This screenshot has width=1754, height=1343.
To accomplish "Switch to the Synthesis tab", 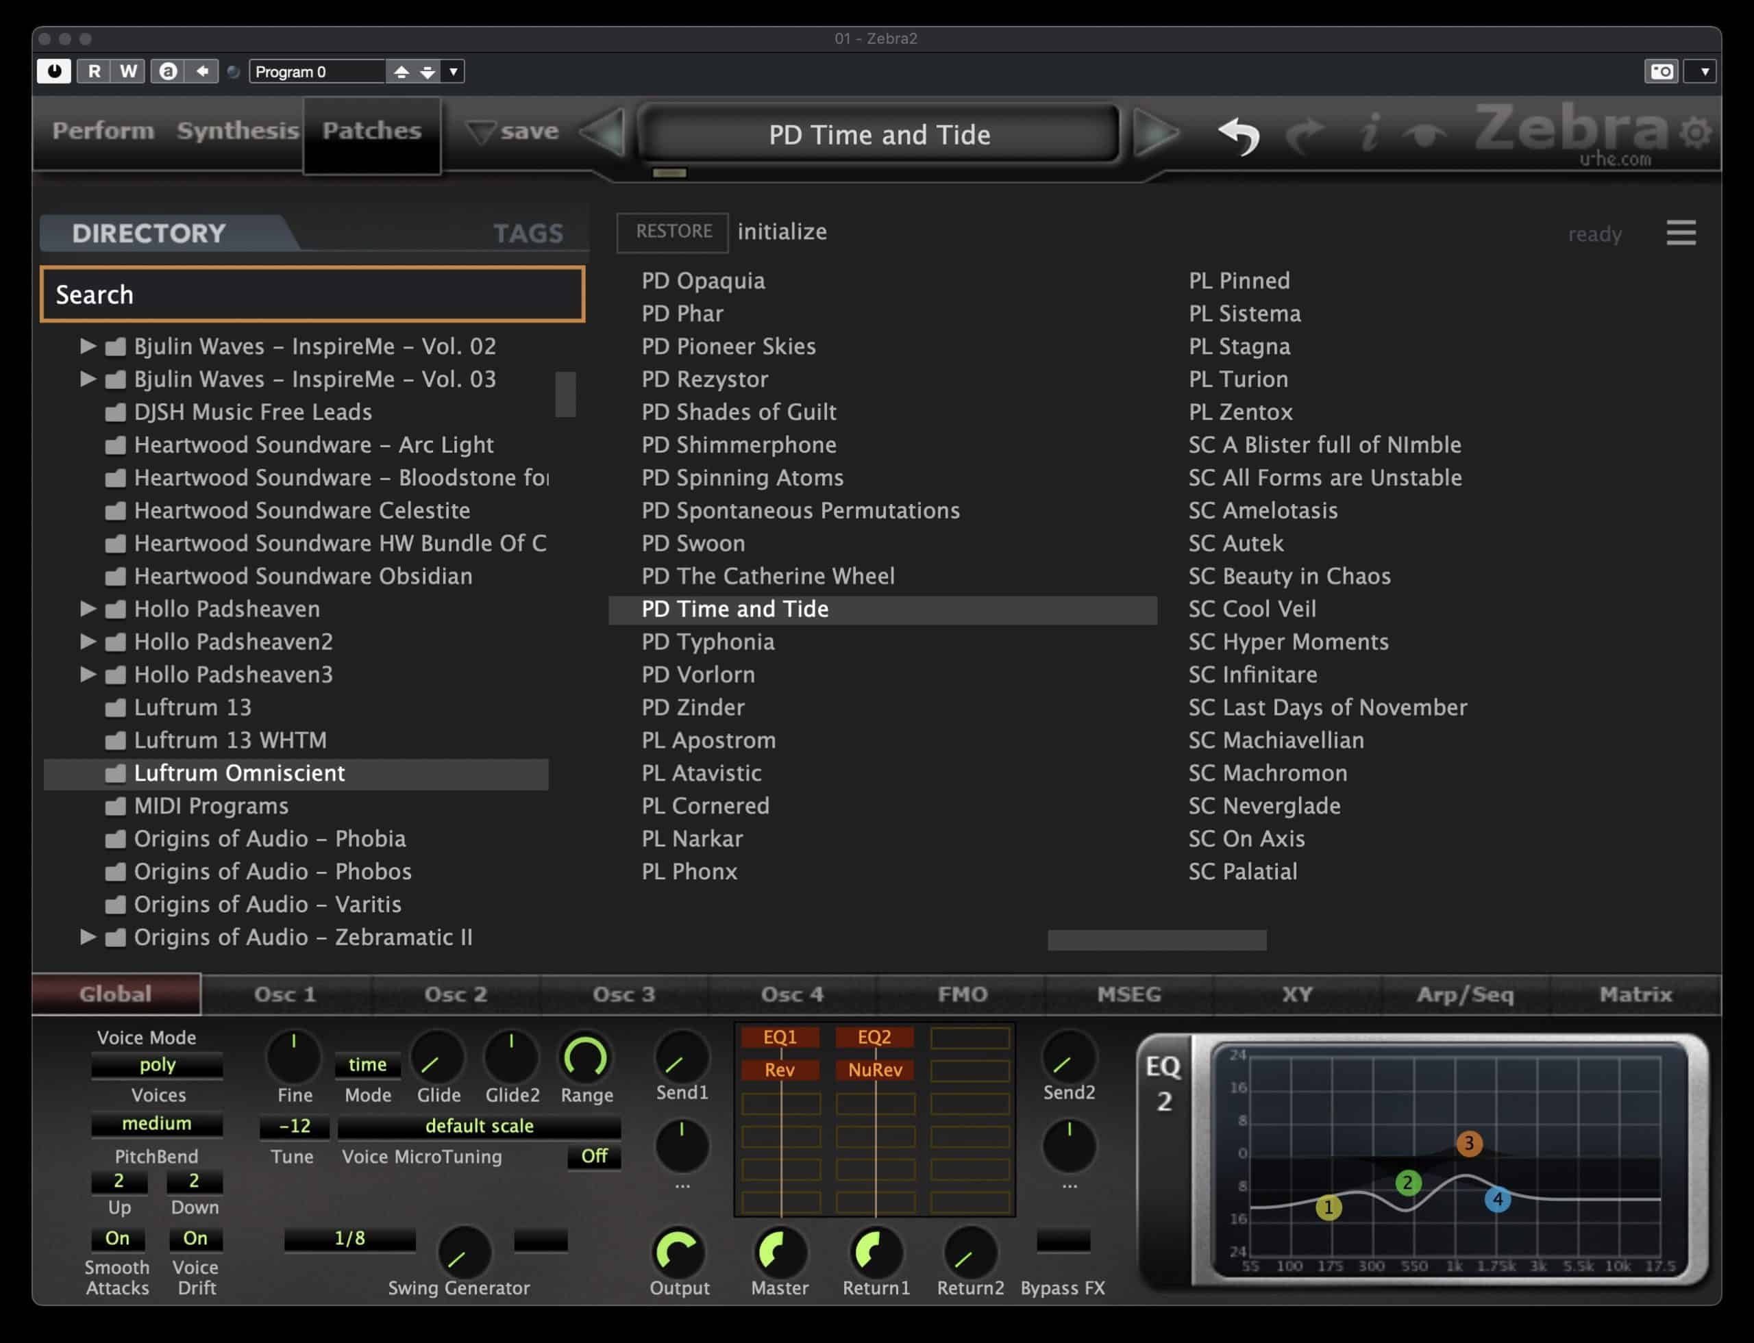I will coord(238,129).
